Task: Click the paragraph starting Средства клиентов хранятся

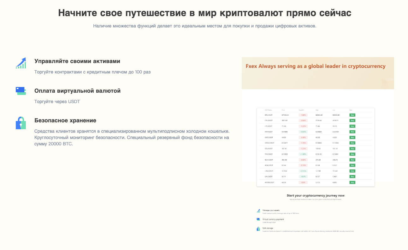Action: 132,137
